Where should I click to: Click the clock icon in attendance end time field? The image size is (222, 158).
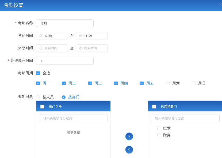pyautogui.click(x=80, y=35)
